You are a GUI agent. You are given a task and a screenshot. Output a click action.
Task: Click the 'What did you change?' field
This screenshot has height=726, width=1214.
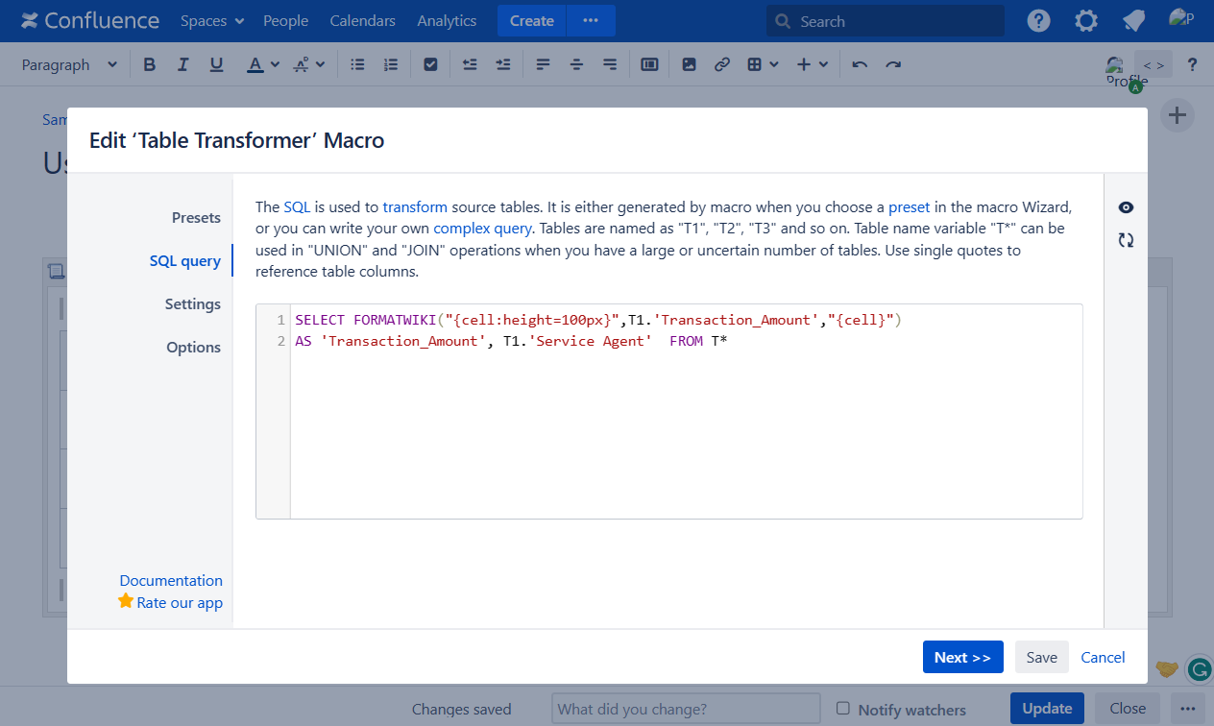(x=686, y=709)
